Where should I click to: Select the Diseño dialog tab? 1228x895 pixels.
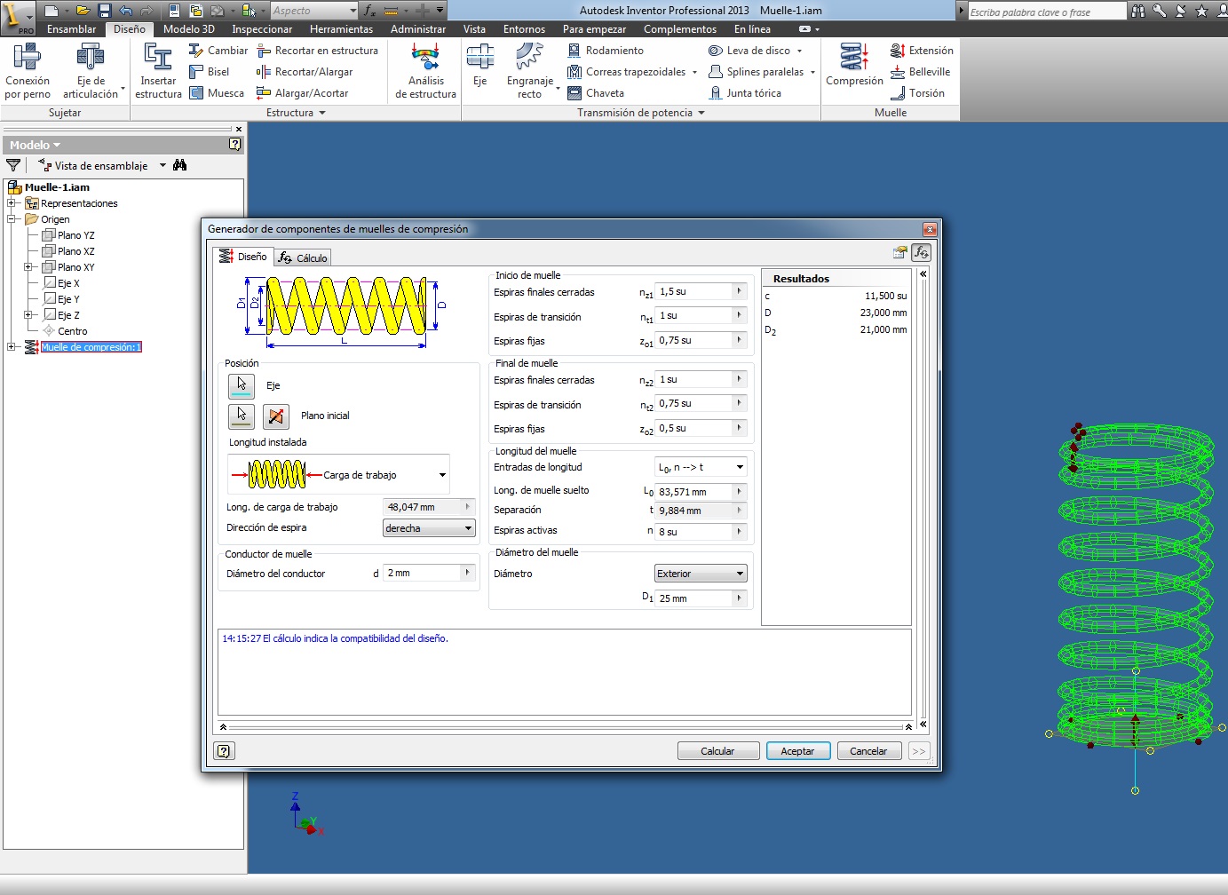(x=243, y=256)
